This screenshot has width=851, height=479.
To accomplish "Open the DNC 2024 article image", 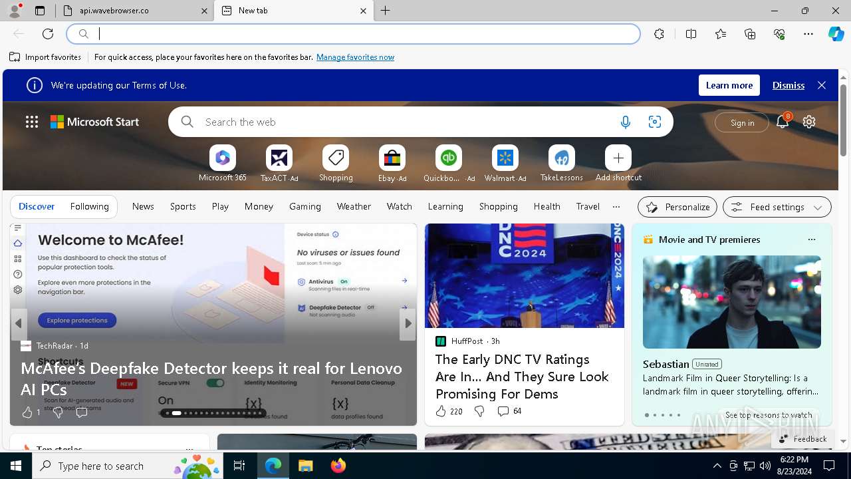I will 525,275.
